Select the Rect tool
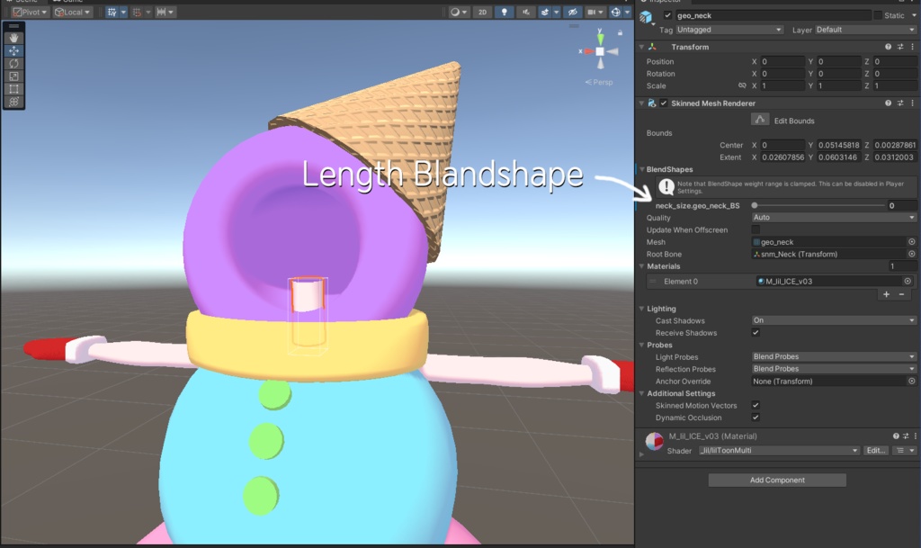The width and height of the screenshot is (921, 548). 13,89
